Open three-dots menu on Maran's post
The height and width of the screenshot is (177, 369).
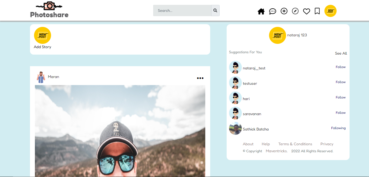pos(200,78)
